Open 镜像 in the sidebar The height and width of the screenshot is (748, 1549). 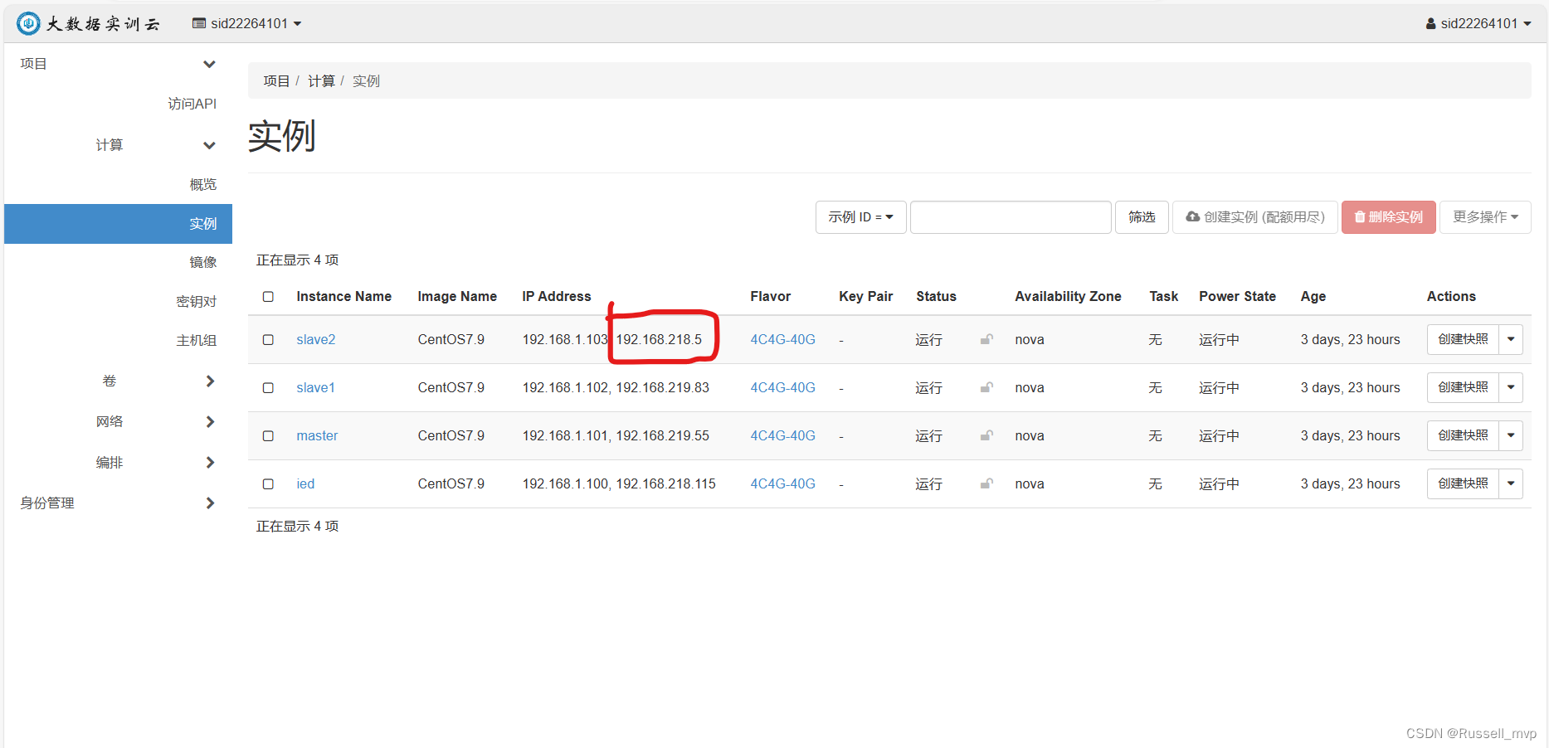(202, 262)
